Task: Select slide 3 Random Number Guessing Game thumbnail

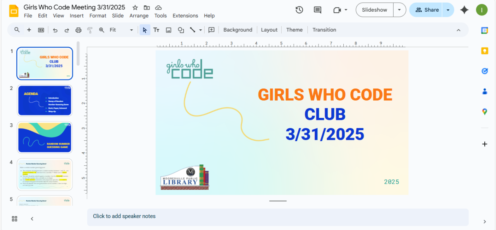Action: coord(45,137)
